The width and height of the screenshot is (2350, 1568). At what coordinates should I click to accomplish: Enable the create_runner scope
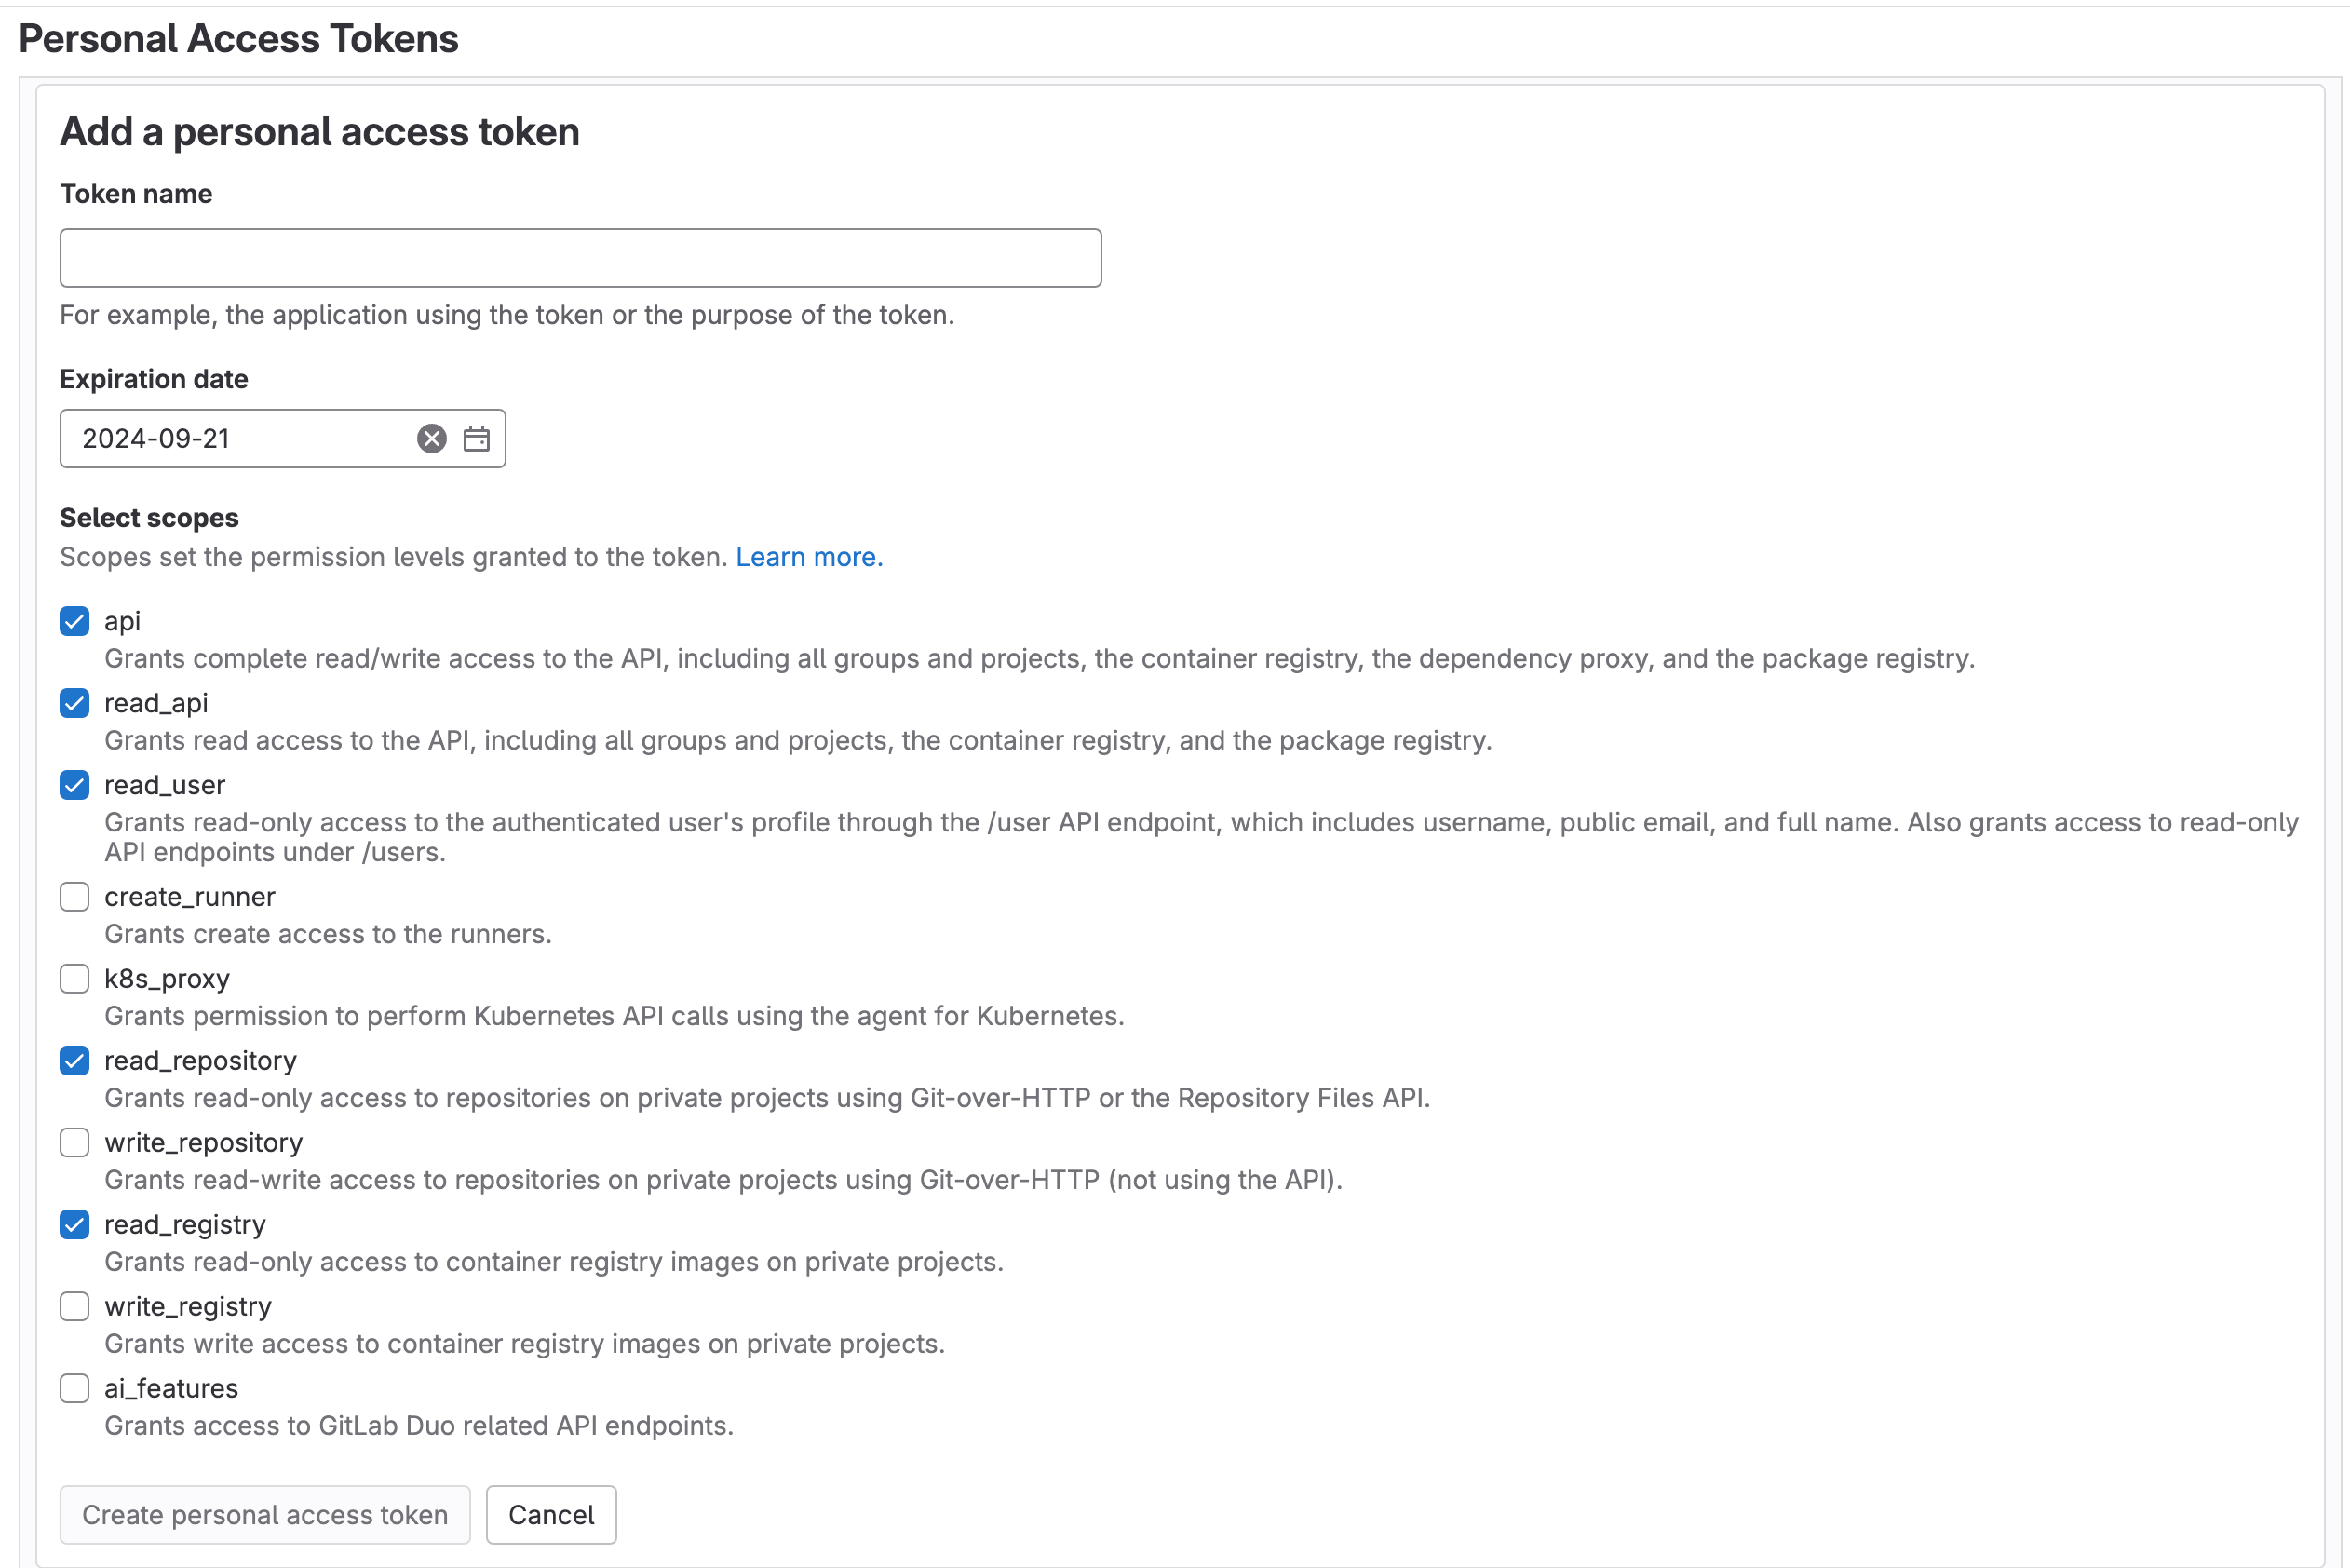pos(75,897)
